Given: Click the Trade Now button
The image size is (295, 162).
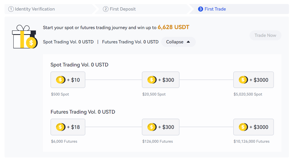Looking at the screenshot, I should pos(265,35).
